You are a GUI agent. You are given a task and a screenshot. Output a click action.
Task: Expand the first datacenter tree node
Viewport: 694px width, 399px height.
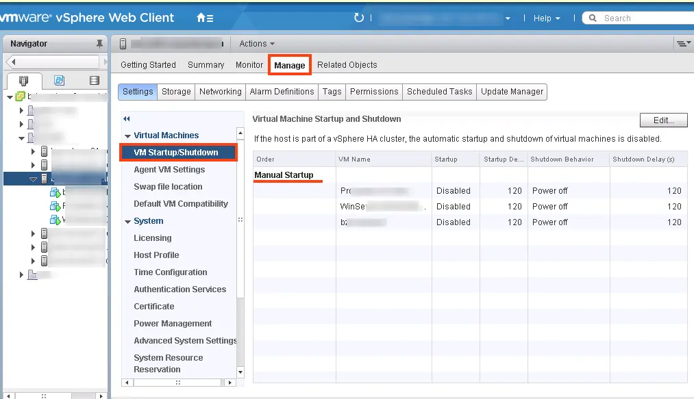click(21, 110)
